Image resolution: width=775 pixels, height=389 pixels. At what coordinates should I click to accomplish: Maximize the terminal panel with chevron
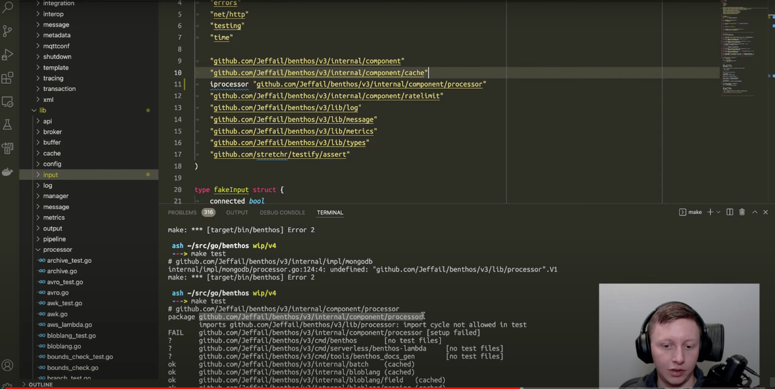tap(754, 212)
